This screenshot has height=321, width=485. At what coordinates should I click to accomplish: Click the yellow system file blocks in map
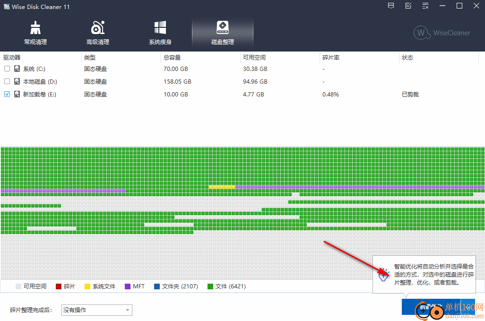tap(222, 187)
